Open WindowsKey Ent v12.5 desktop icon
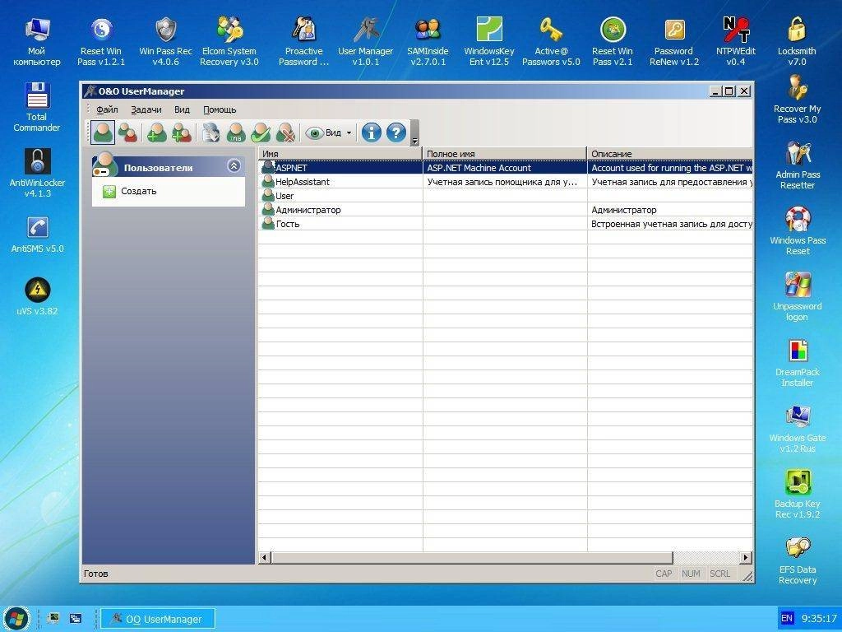Viewport: 842px width, 632px height. (x=489, y=41)
